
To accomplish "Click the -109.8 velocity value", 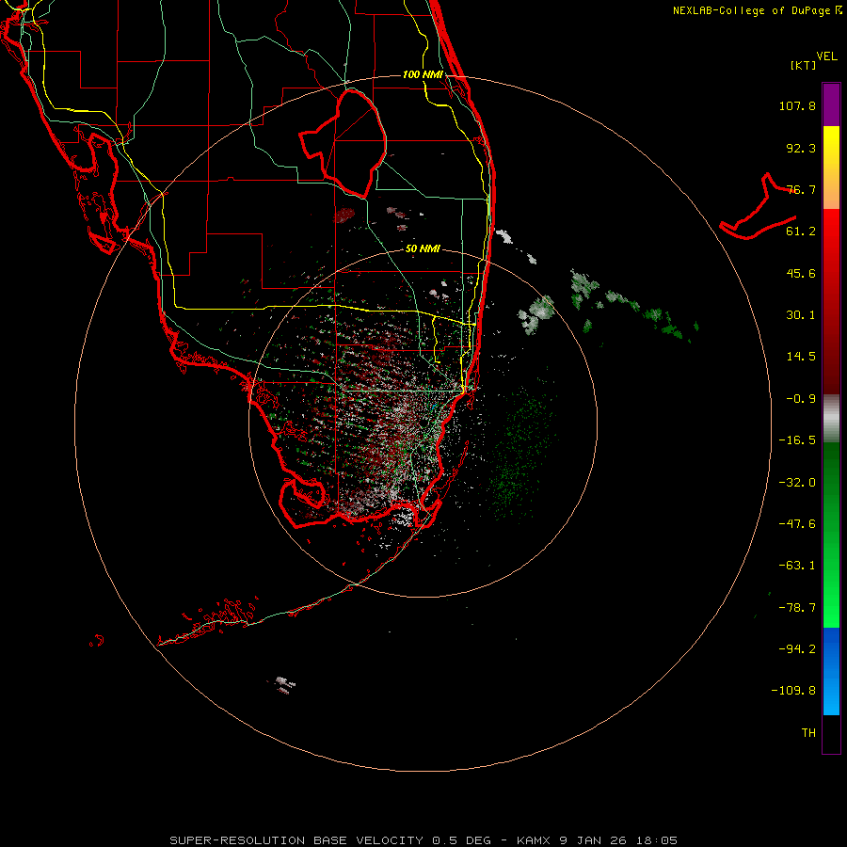I will tap(793, 691).
